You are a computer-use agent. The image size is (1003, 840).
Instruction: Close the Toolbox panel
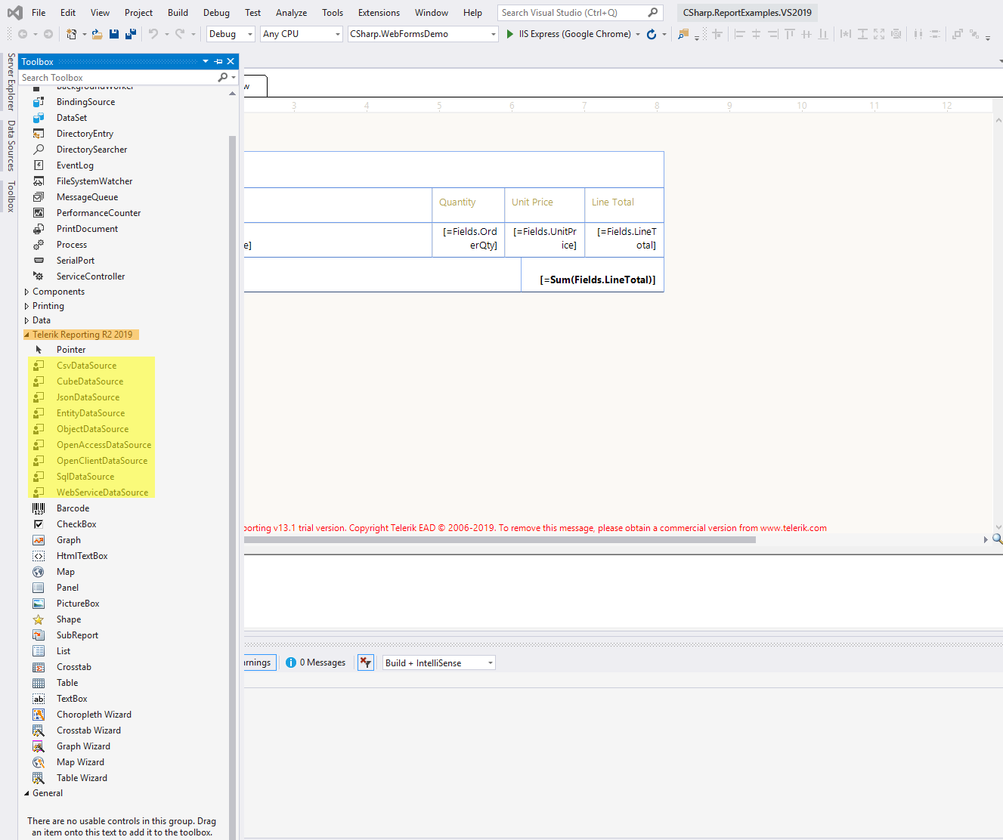pyautogui.click(x=231, y=61)
